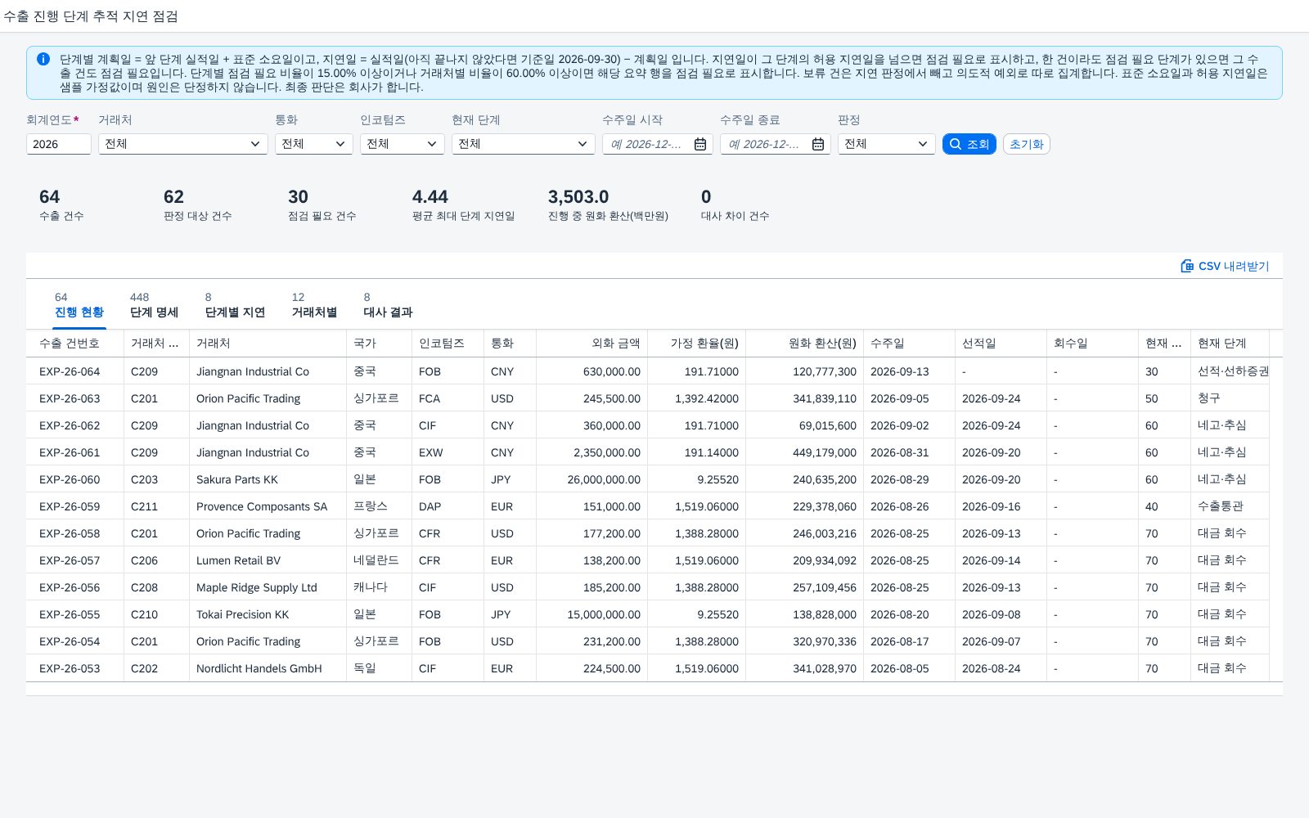
Task: Switch to the 거래처별 tab
Action: (314, 305)
